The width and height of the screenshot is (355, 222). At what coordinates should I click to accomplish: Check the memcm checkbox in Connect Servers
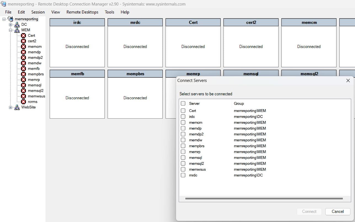[x=183, y=122]
